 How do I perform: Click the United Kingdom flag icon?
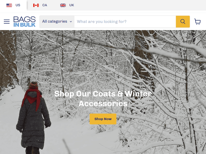(x=63, y=5)
